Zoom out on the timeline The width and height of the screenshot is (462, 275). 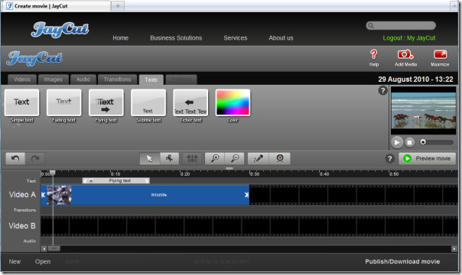tap(235, 159)
